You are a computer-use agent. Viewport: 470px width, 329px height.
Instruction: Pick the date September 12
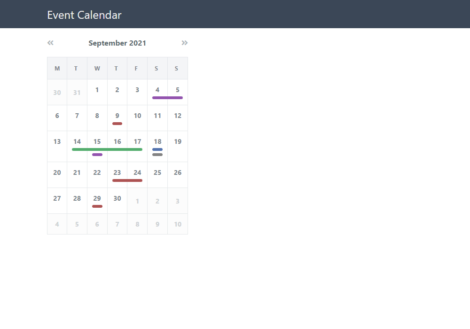pos(178,118)
